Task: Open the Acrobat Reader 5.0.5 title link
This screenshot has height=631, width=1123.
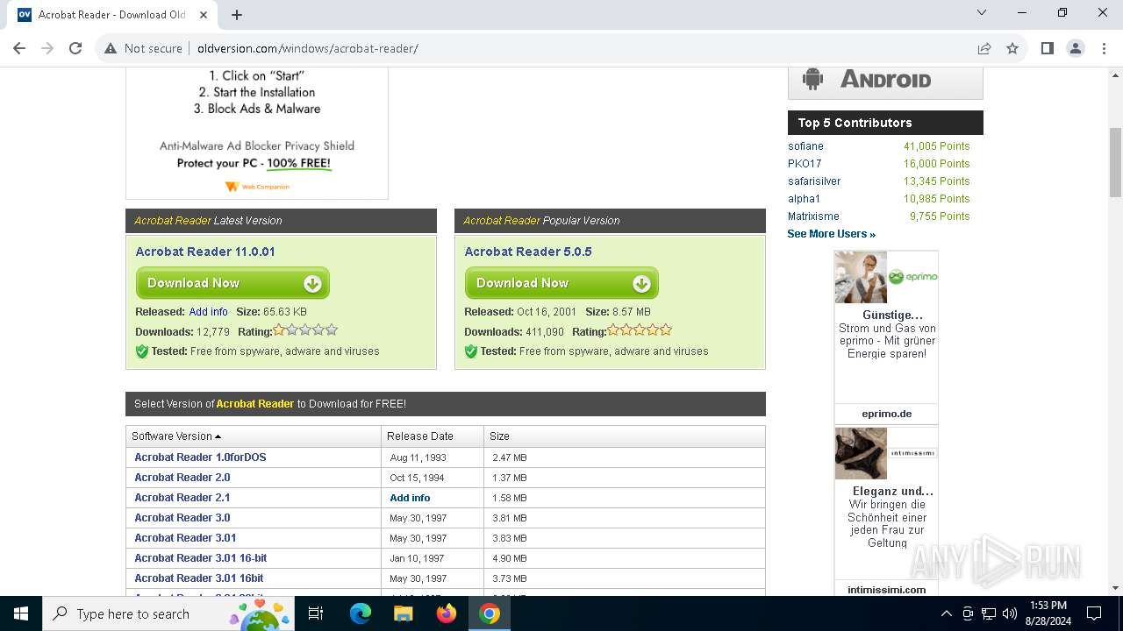Action: 528,252
